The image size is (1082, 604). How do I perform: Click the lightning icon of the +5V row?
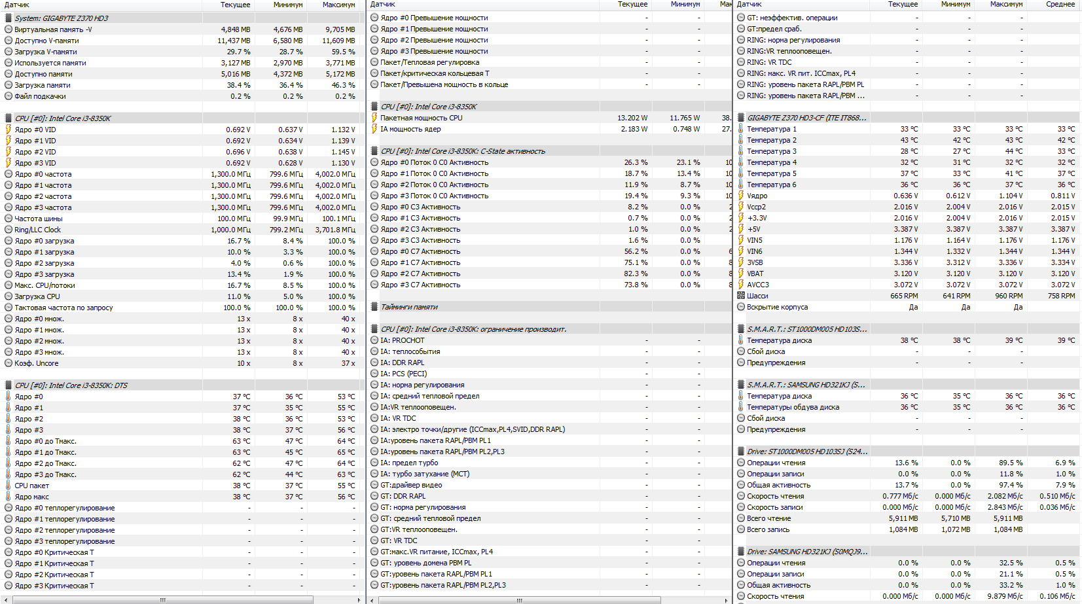pyautogui.click(x=741, y=229)
